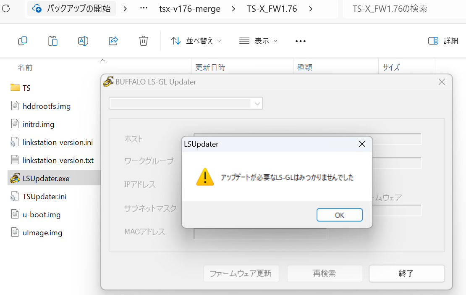Open the device selection combo box
The height and width of the screenshot is (295, 466).
pos(186,103)
